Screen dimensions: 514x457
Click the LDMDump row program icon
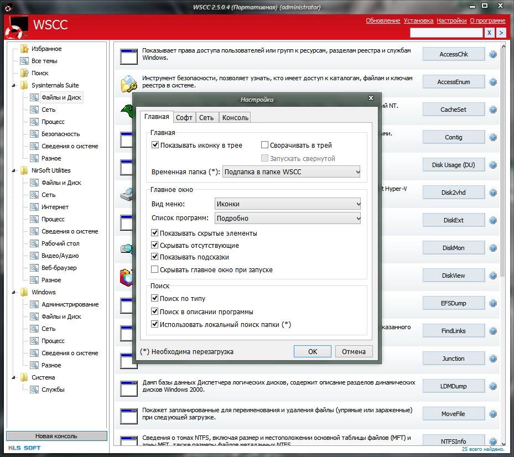pyautogui.click(x=128, y=388)
